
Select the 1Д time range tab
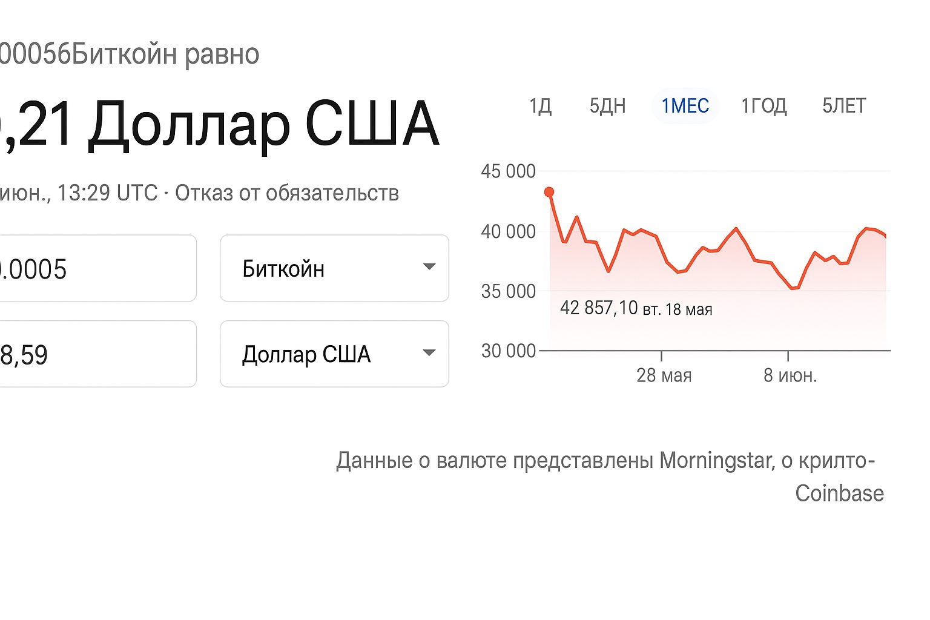click(540, 106)
